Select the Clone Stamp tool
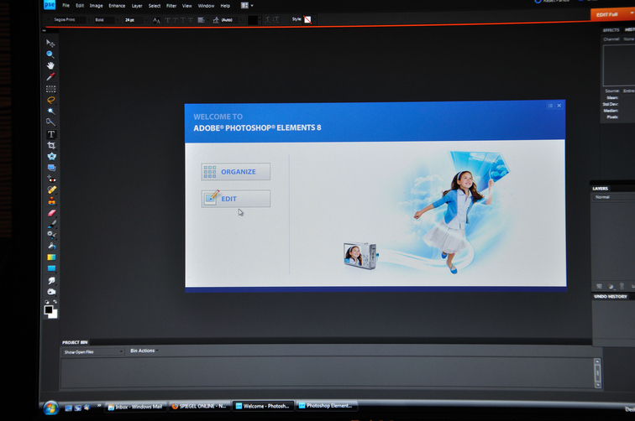The width and height of the screenshot is (635, 421). [51, 201]
